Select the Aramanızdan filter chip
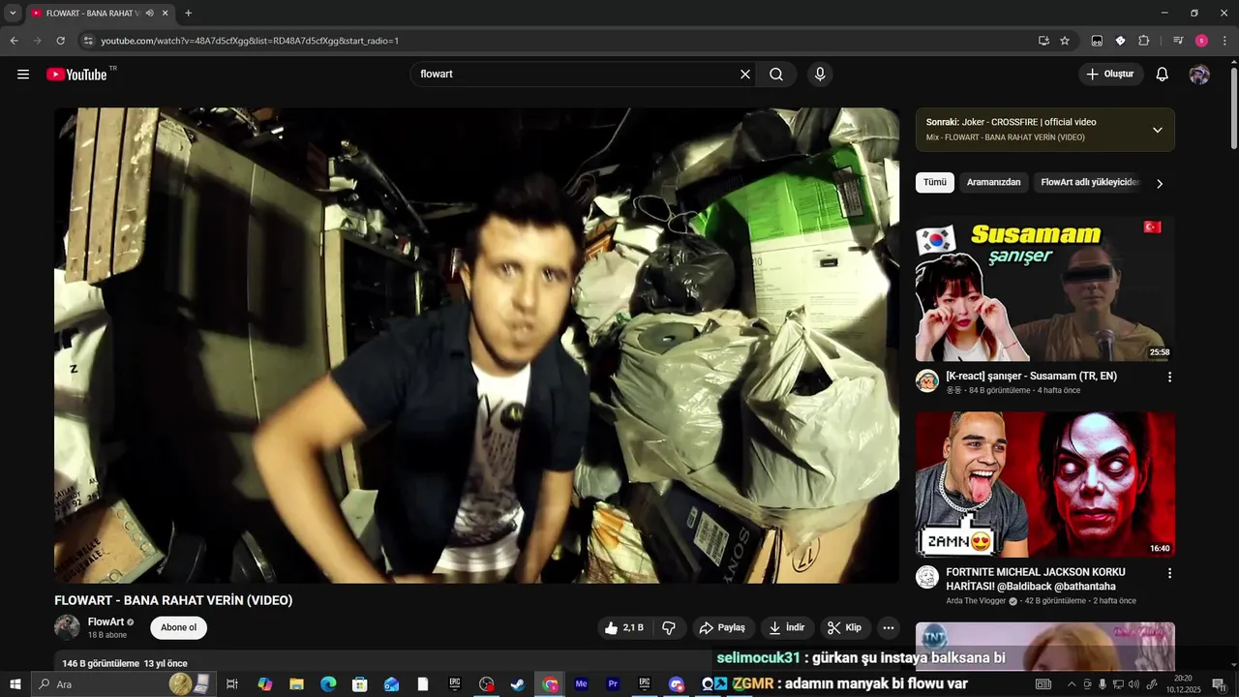This screenshot has height=697, width=1239. click(993, 182)
